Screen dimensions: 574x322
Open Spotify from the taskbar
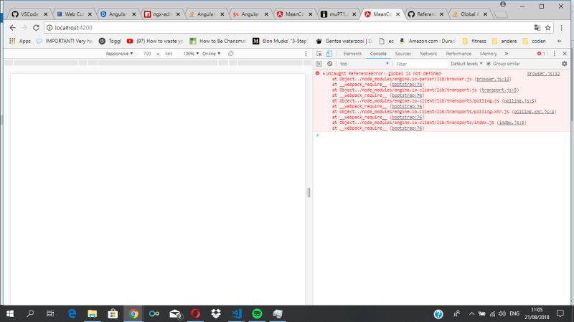[257, 313]
